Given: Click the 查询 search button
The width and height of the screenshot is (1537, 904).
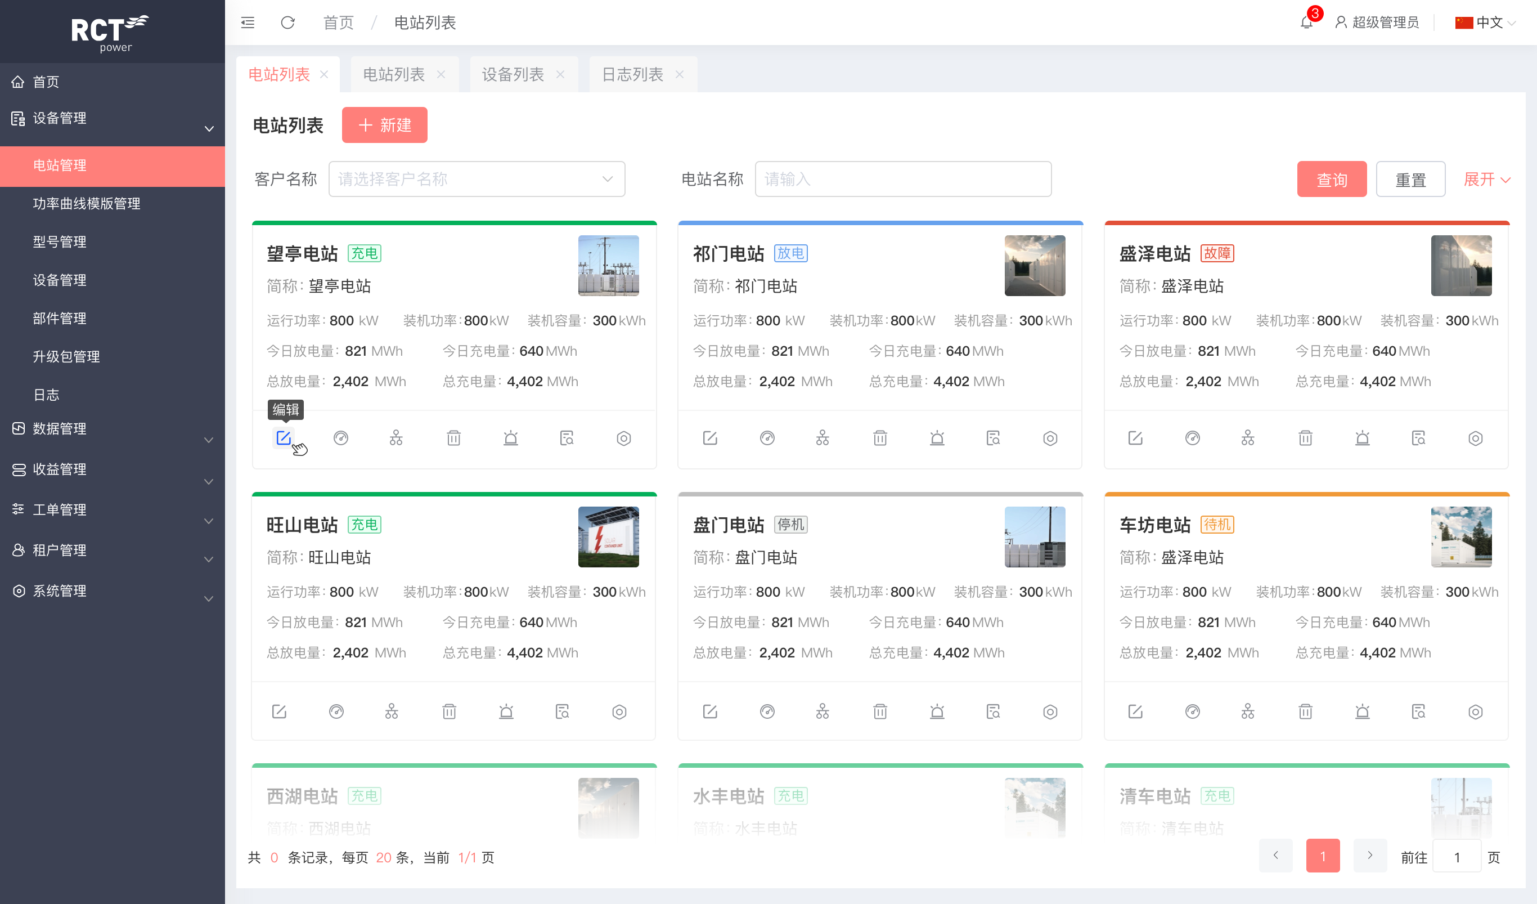Looking at the screenshot, I should click(1332, 180).
